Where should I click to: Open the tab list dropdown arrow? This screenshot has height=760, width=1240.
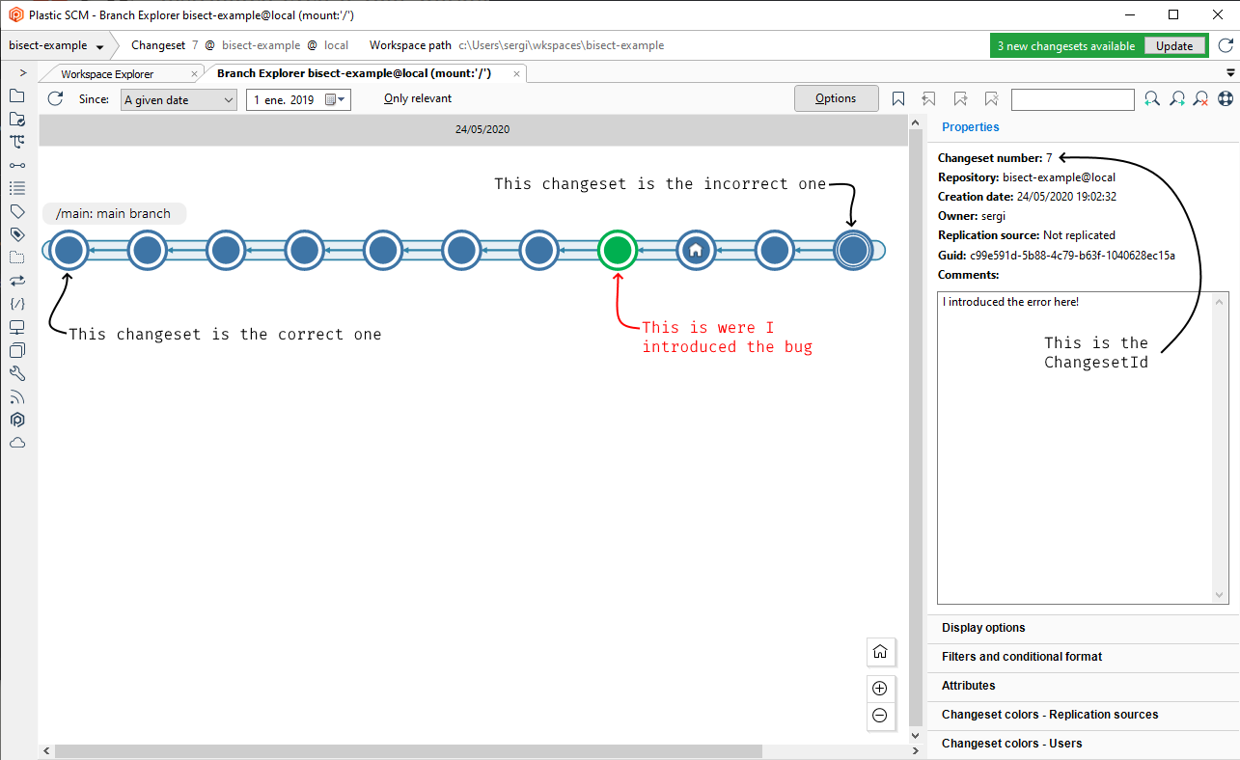pos(1230,73)
